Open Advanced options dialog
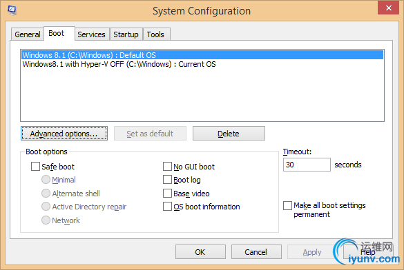 tap(64, 134)
